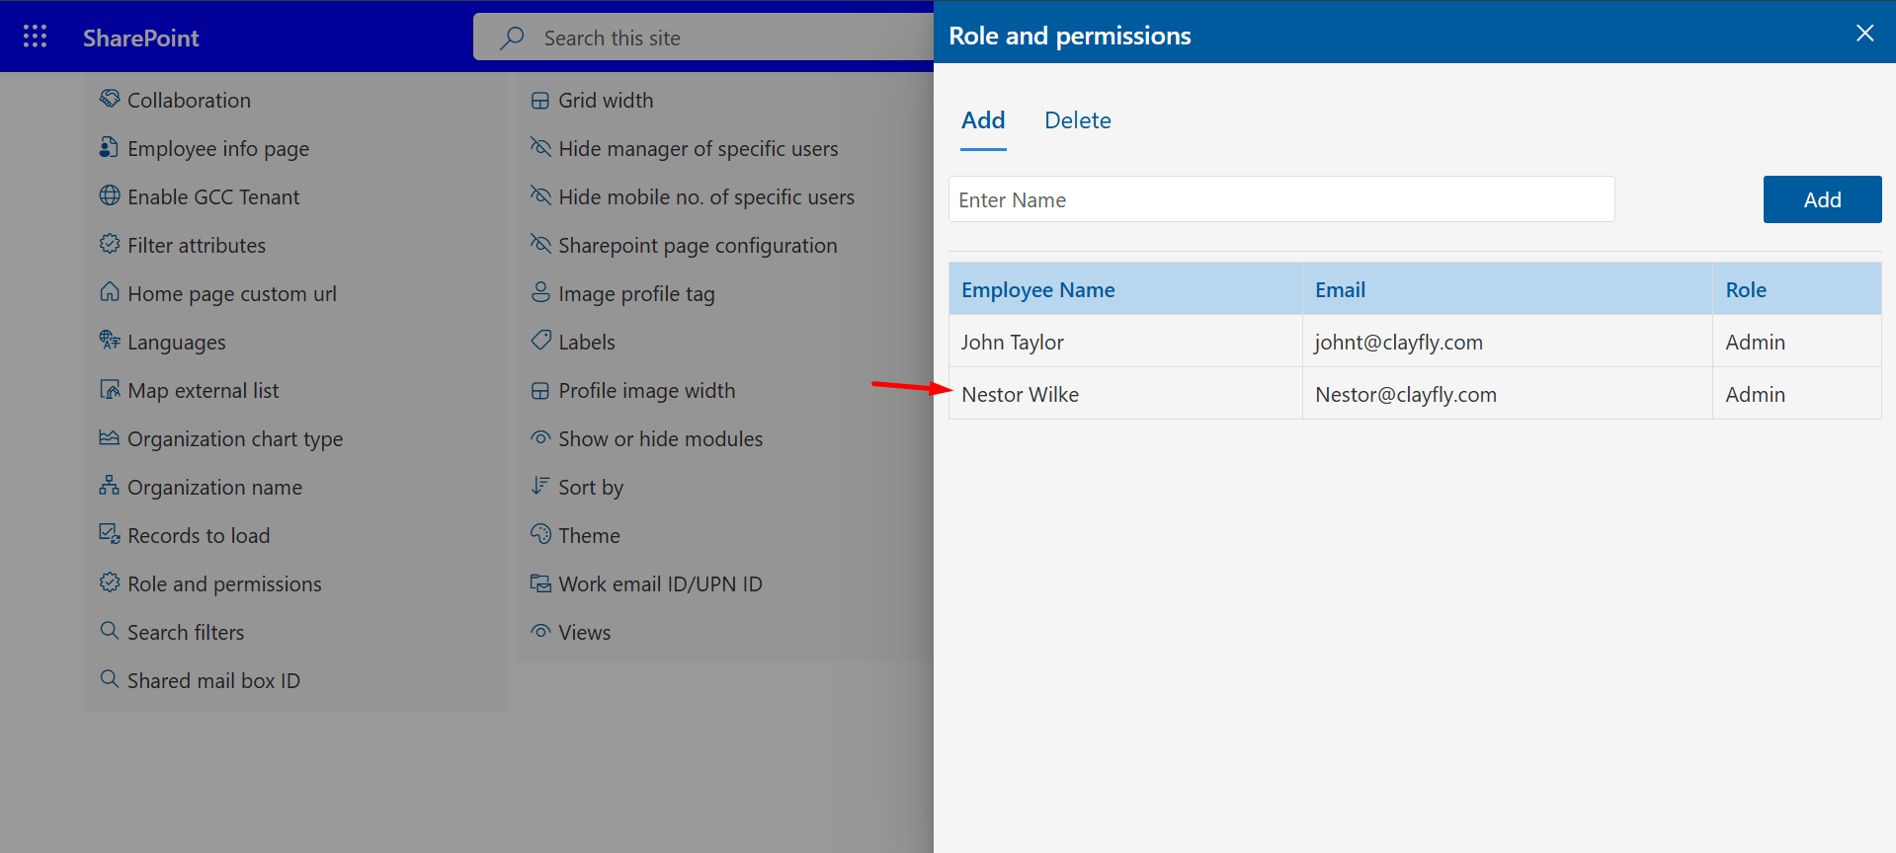Click the Email column header
Screen dimensions: 1896x853
1508,289
